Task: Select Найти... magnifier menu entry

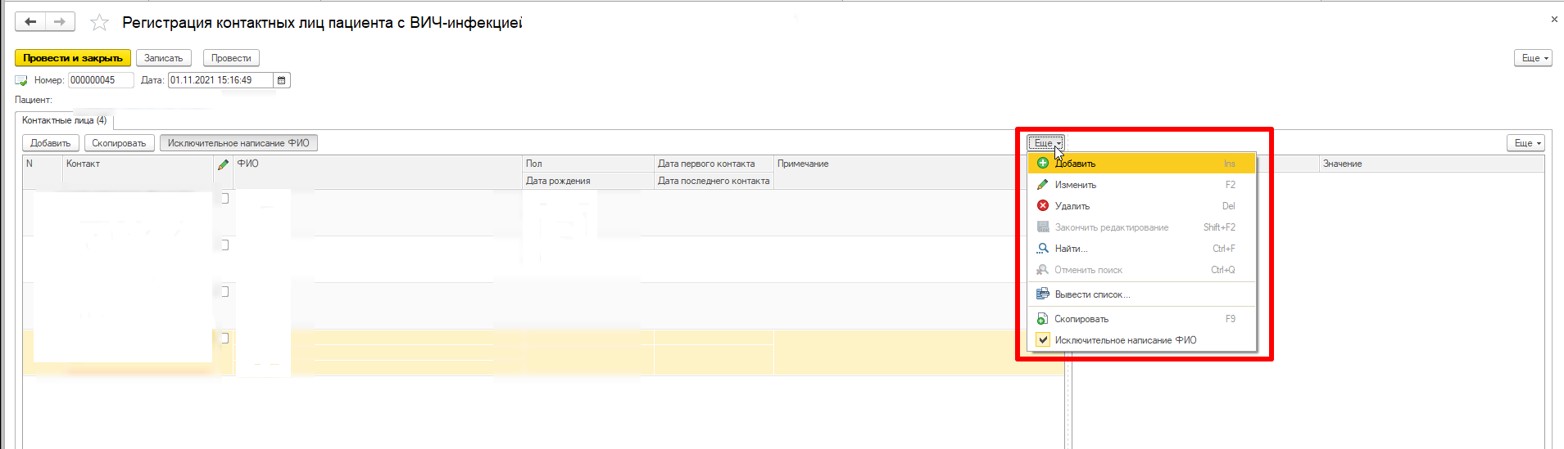Action: click(1071, 249)
